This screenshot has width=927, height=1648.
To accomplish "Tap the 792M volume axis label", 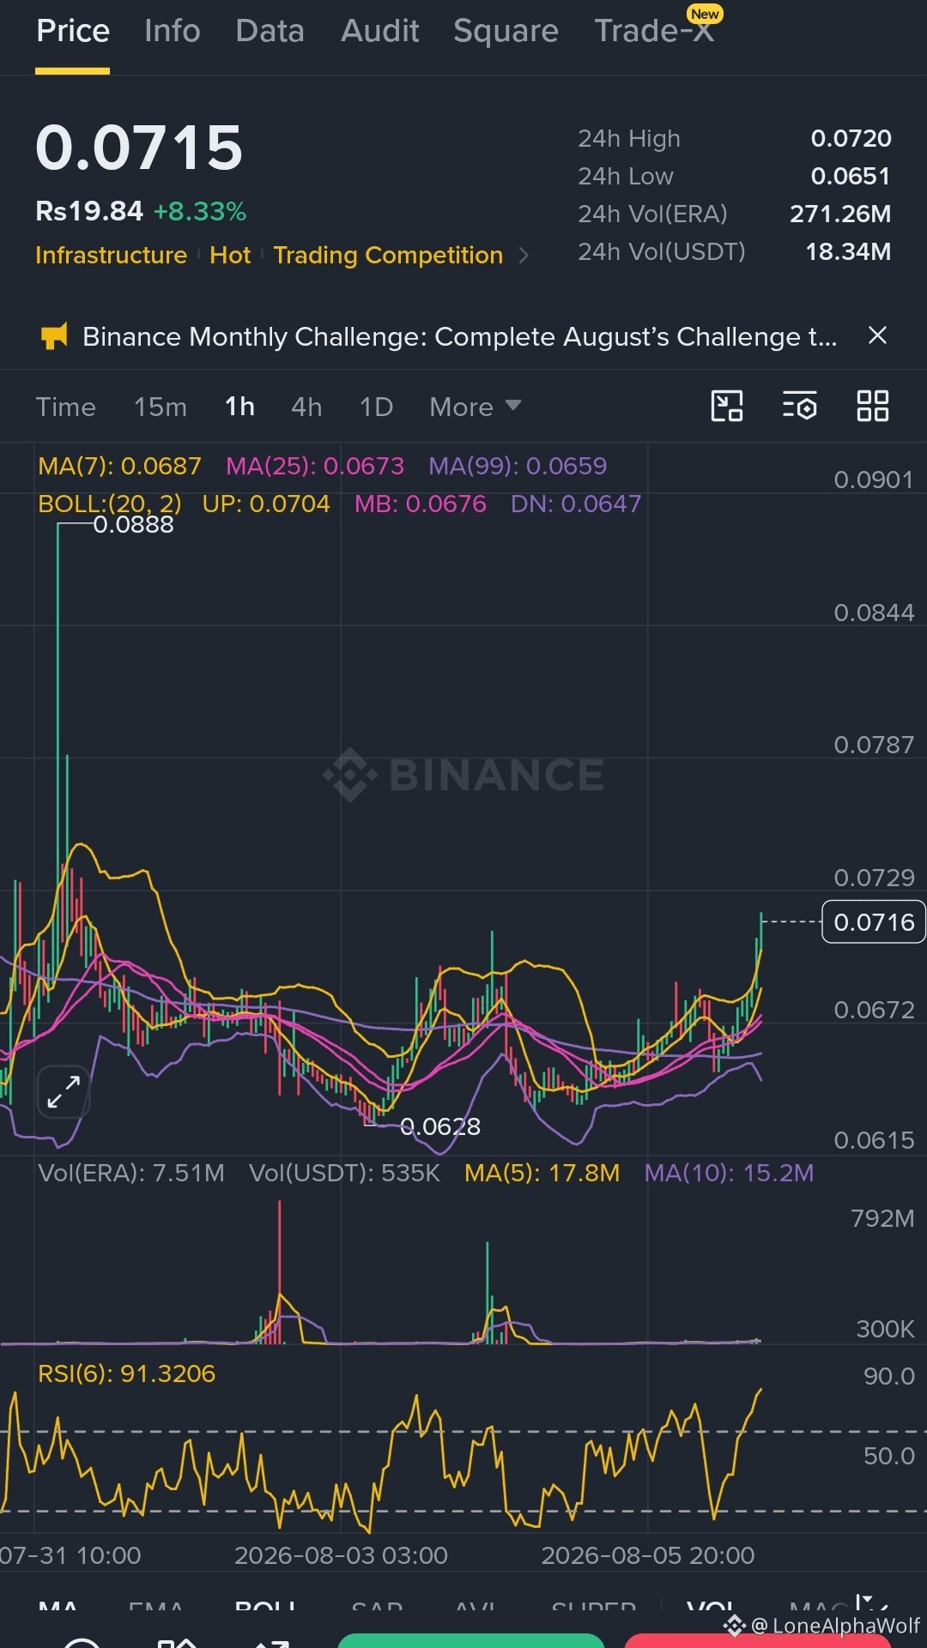I will point(882,1218).
